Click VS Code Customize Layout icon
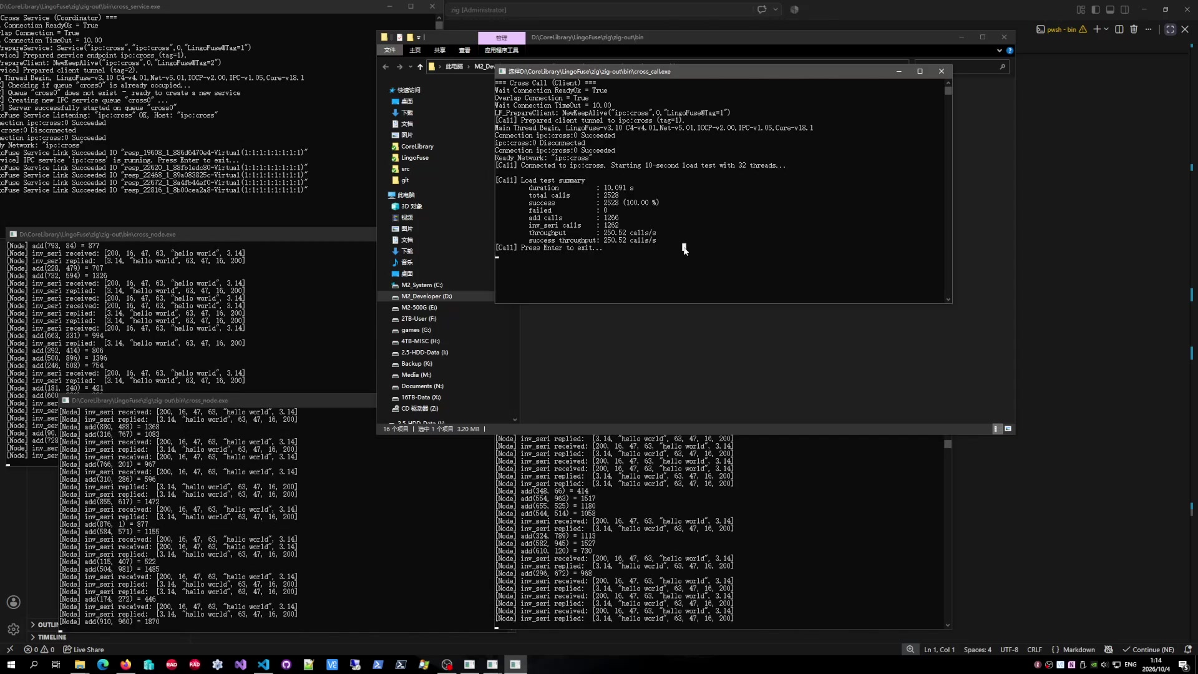 (1081, 9)
